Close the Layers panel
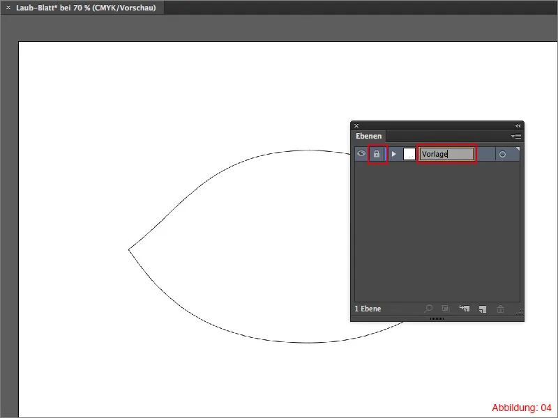This screenshot has height=418, width=558. click(356, 125)
